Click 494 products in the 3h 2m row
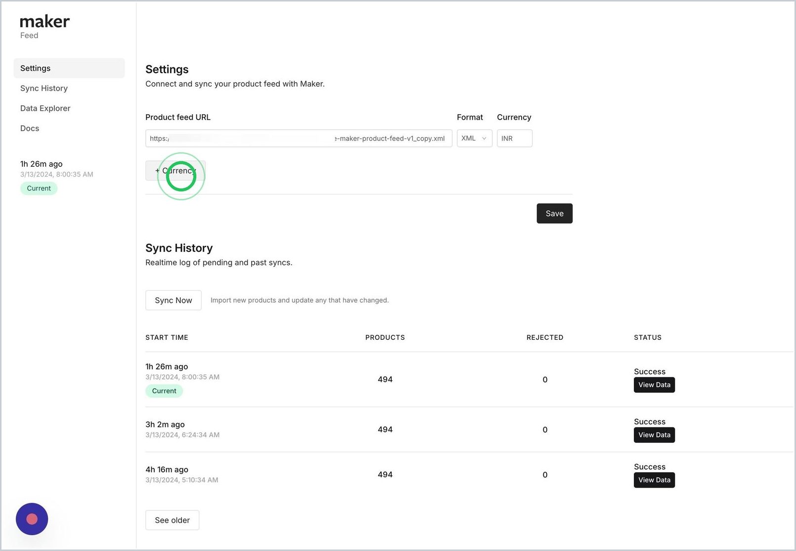796x551 pixels. [x=385, y=429]
